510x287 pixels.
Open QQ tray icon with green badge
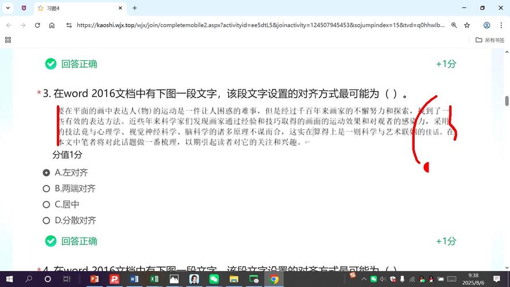coord(422,279)
